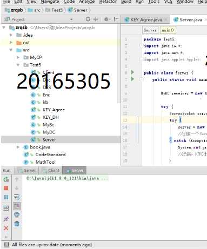
Task: Open the Tools menu
Action: pos(153,2)
